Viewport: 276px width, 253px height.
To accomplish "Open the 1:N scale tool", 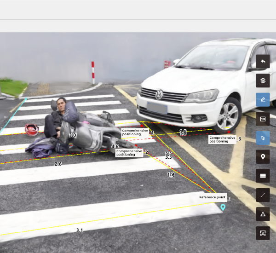I will [263, 119].
